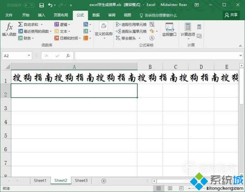Expand the Error Checking dropdown arrow

click(x=157, y=31)
